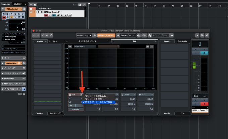Viewport: 228px width, 139px height.
Task: Toggle EQ band 4 HI on/off
Action: 140,95
